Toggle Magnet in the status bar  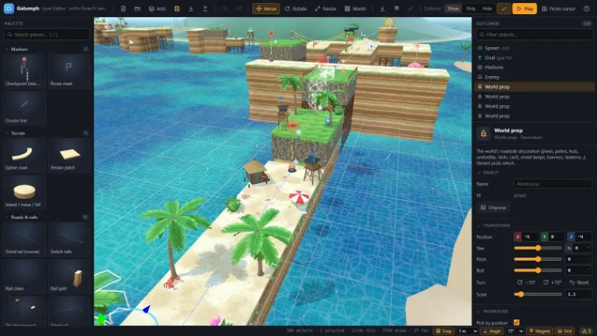click(x=540, y=331)
